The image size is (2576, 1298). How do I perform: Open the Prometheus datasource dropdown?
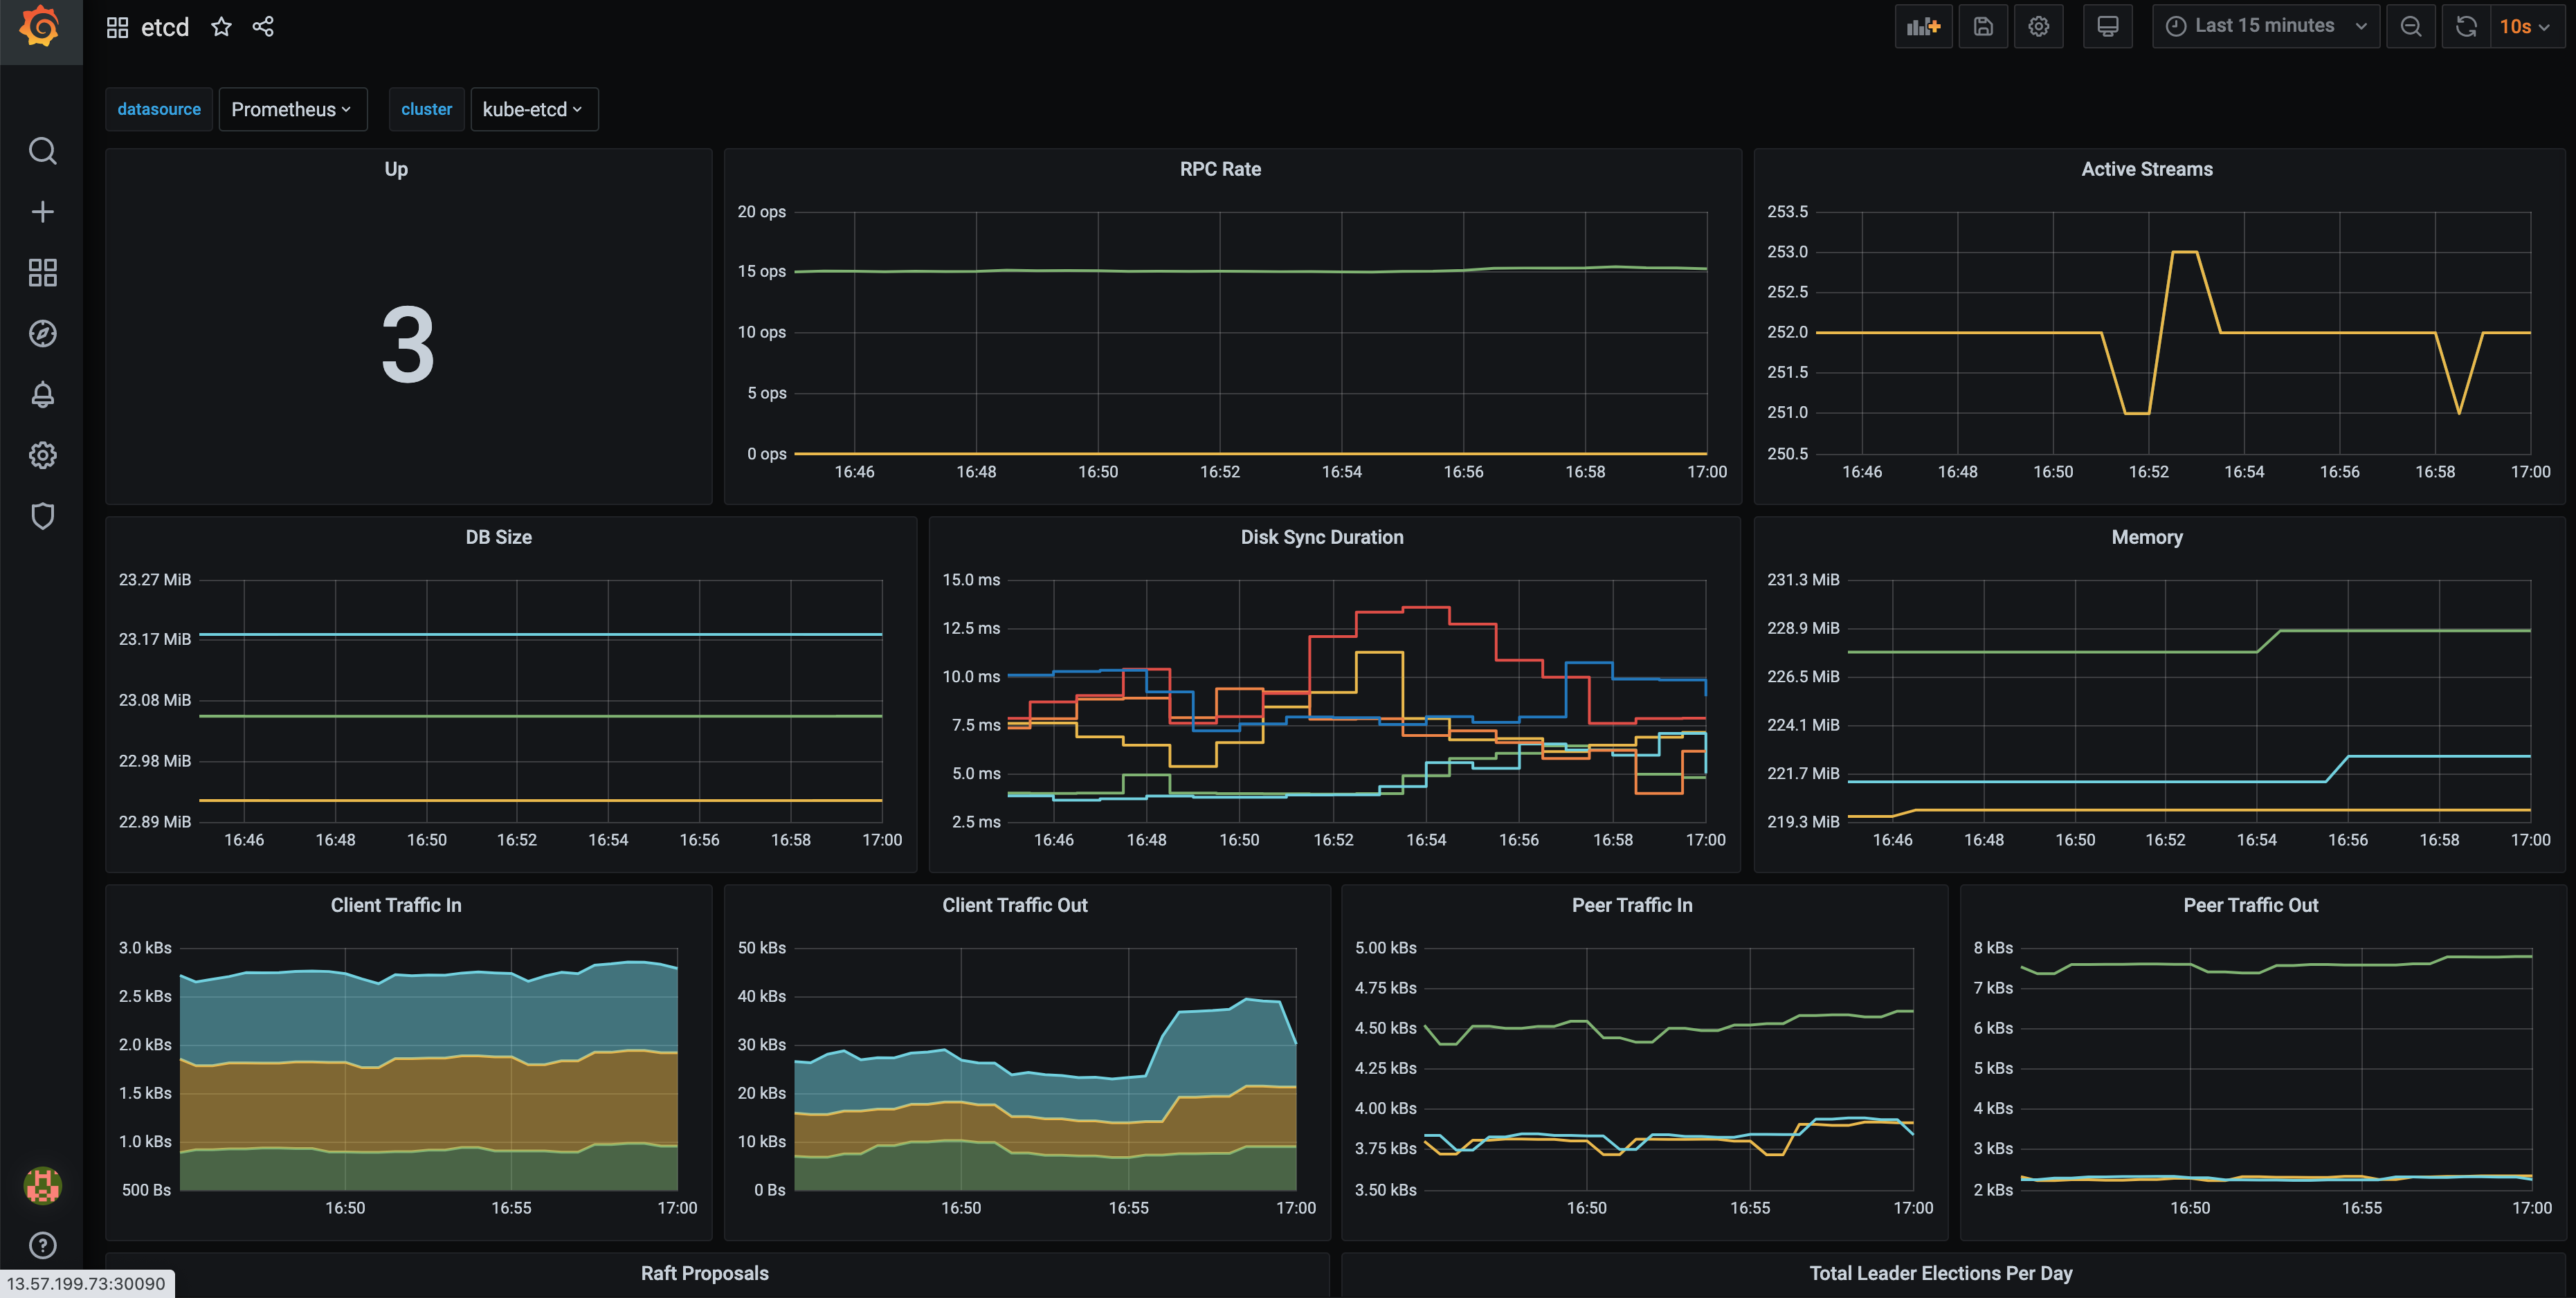pyautogui.click(x=292, y=109)
